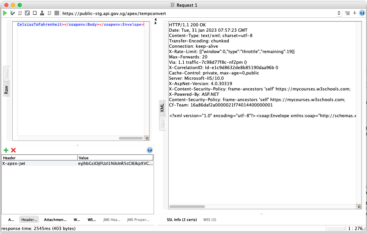Open the SSL Info (2 certs) tab

pos(182,220)
